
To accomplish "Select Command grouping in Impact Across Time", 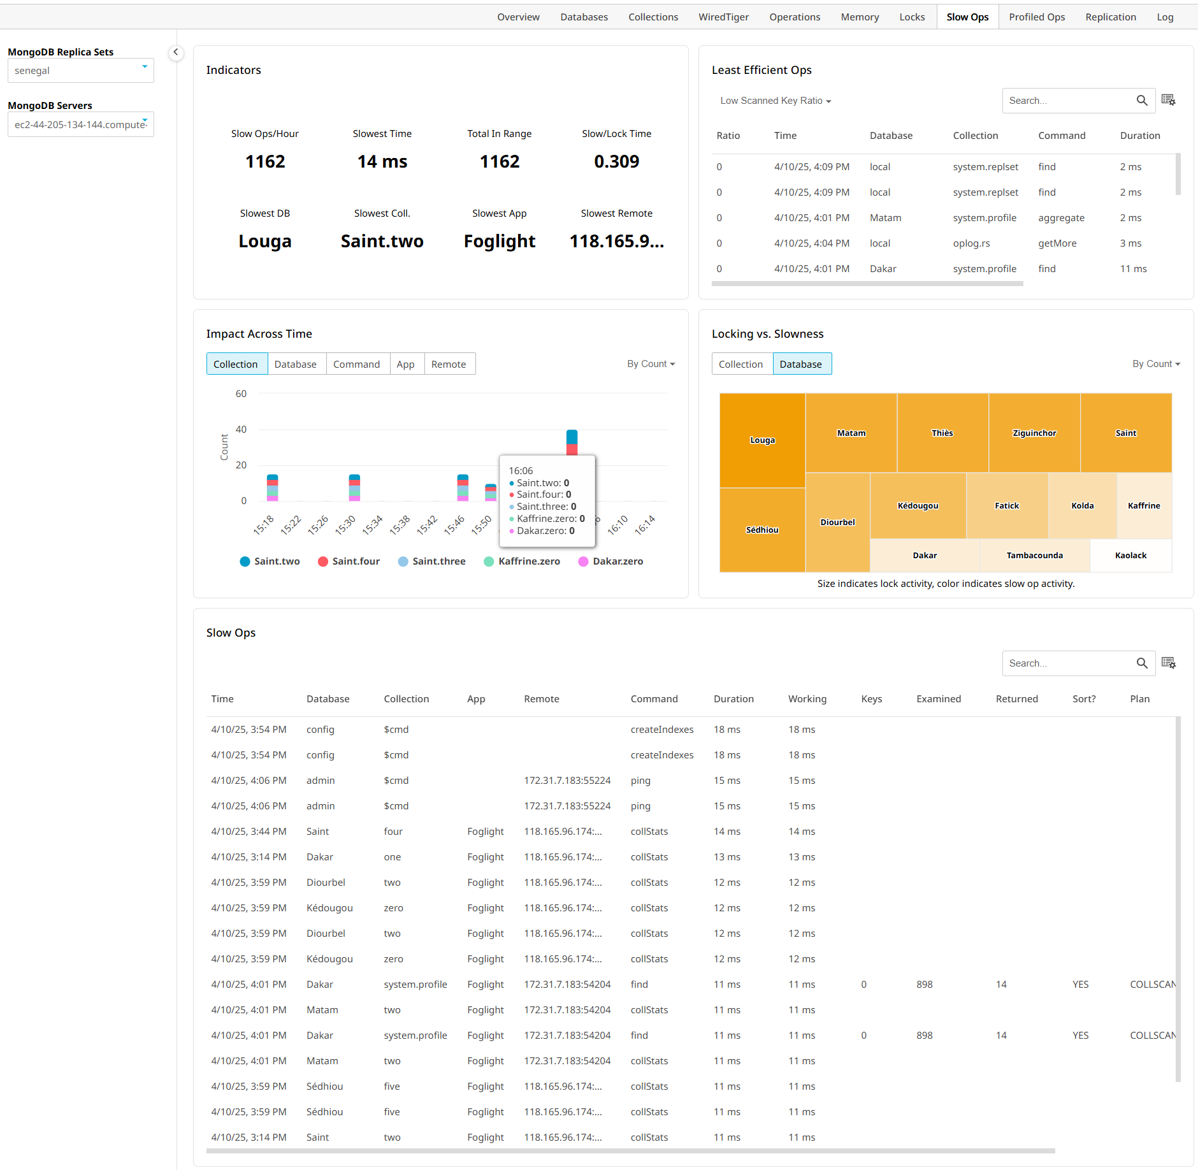I will coord(356,364).
